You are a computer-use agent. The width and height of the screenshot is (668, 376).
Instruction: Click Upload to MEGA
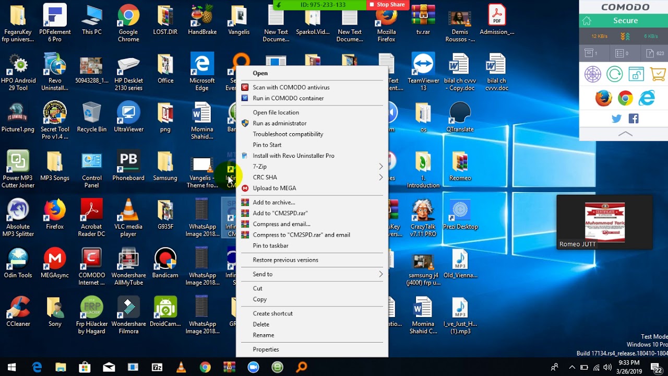tap(312, 188)
